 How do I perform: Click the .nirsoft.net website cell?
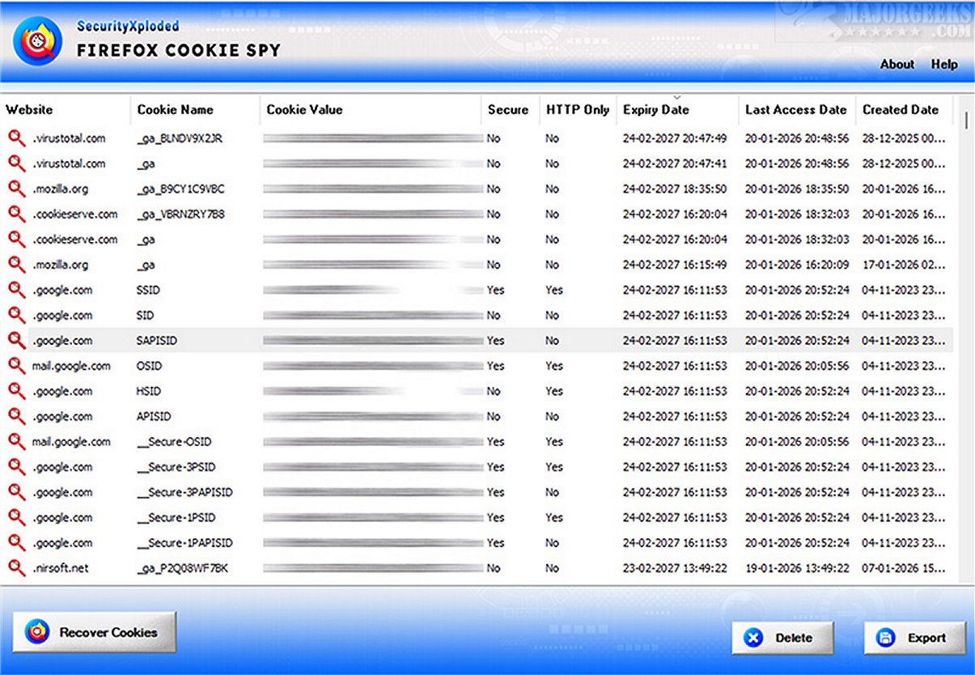61,568
